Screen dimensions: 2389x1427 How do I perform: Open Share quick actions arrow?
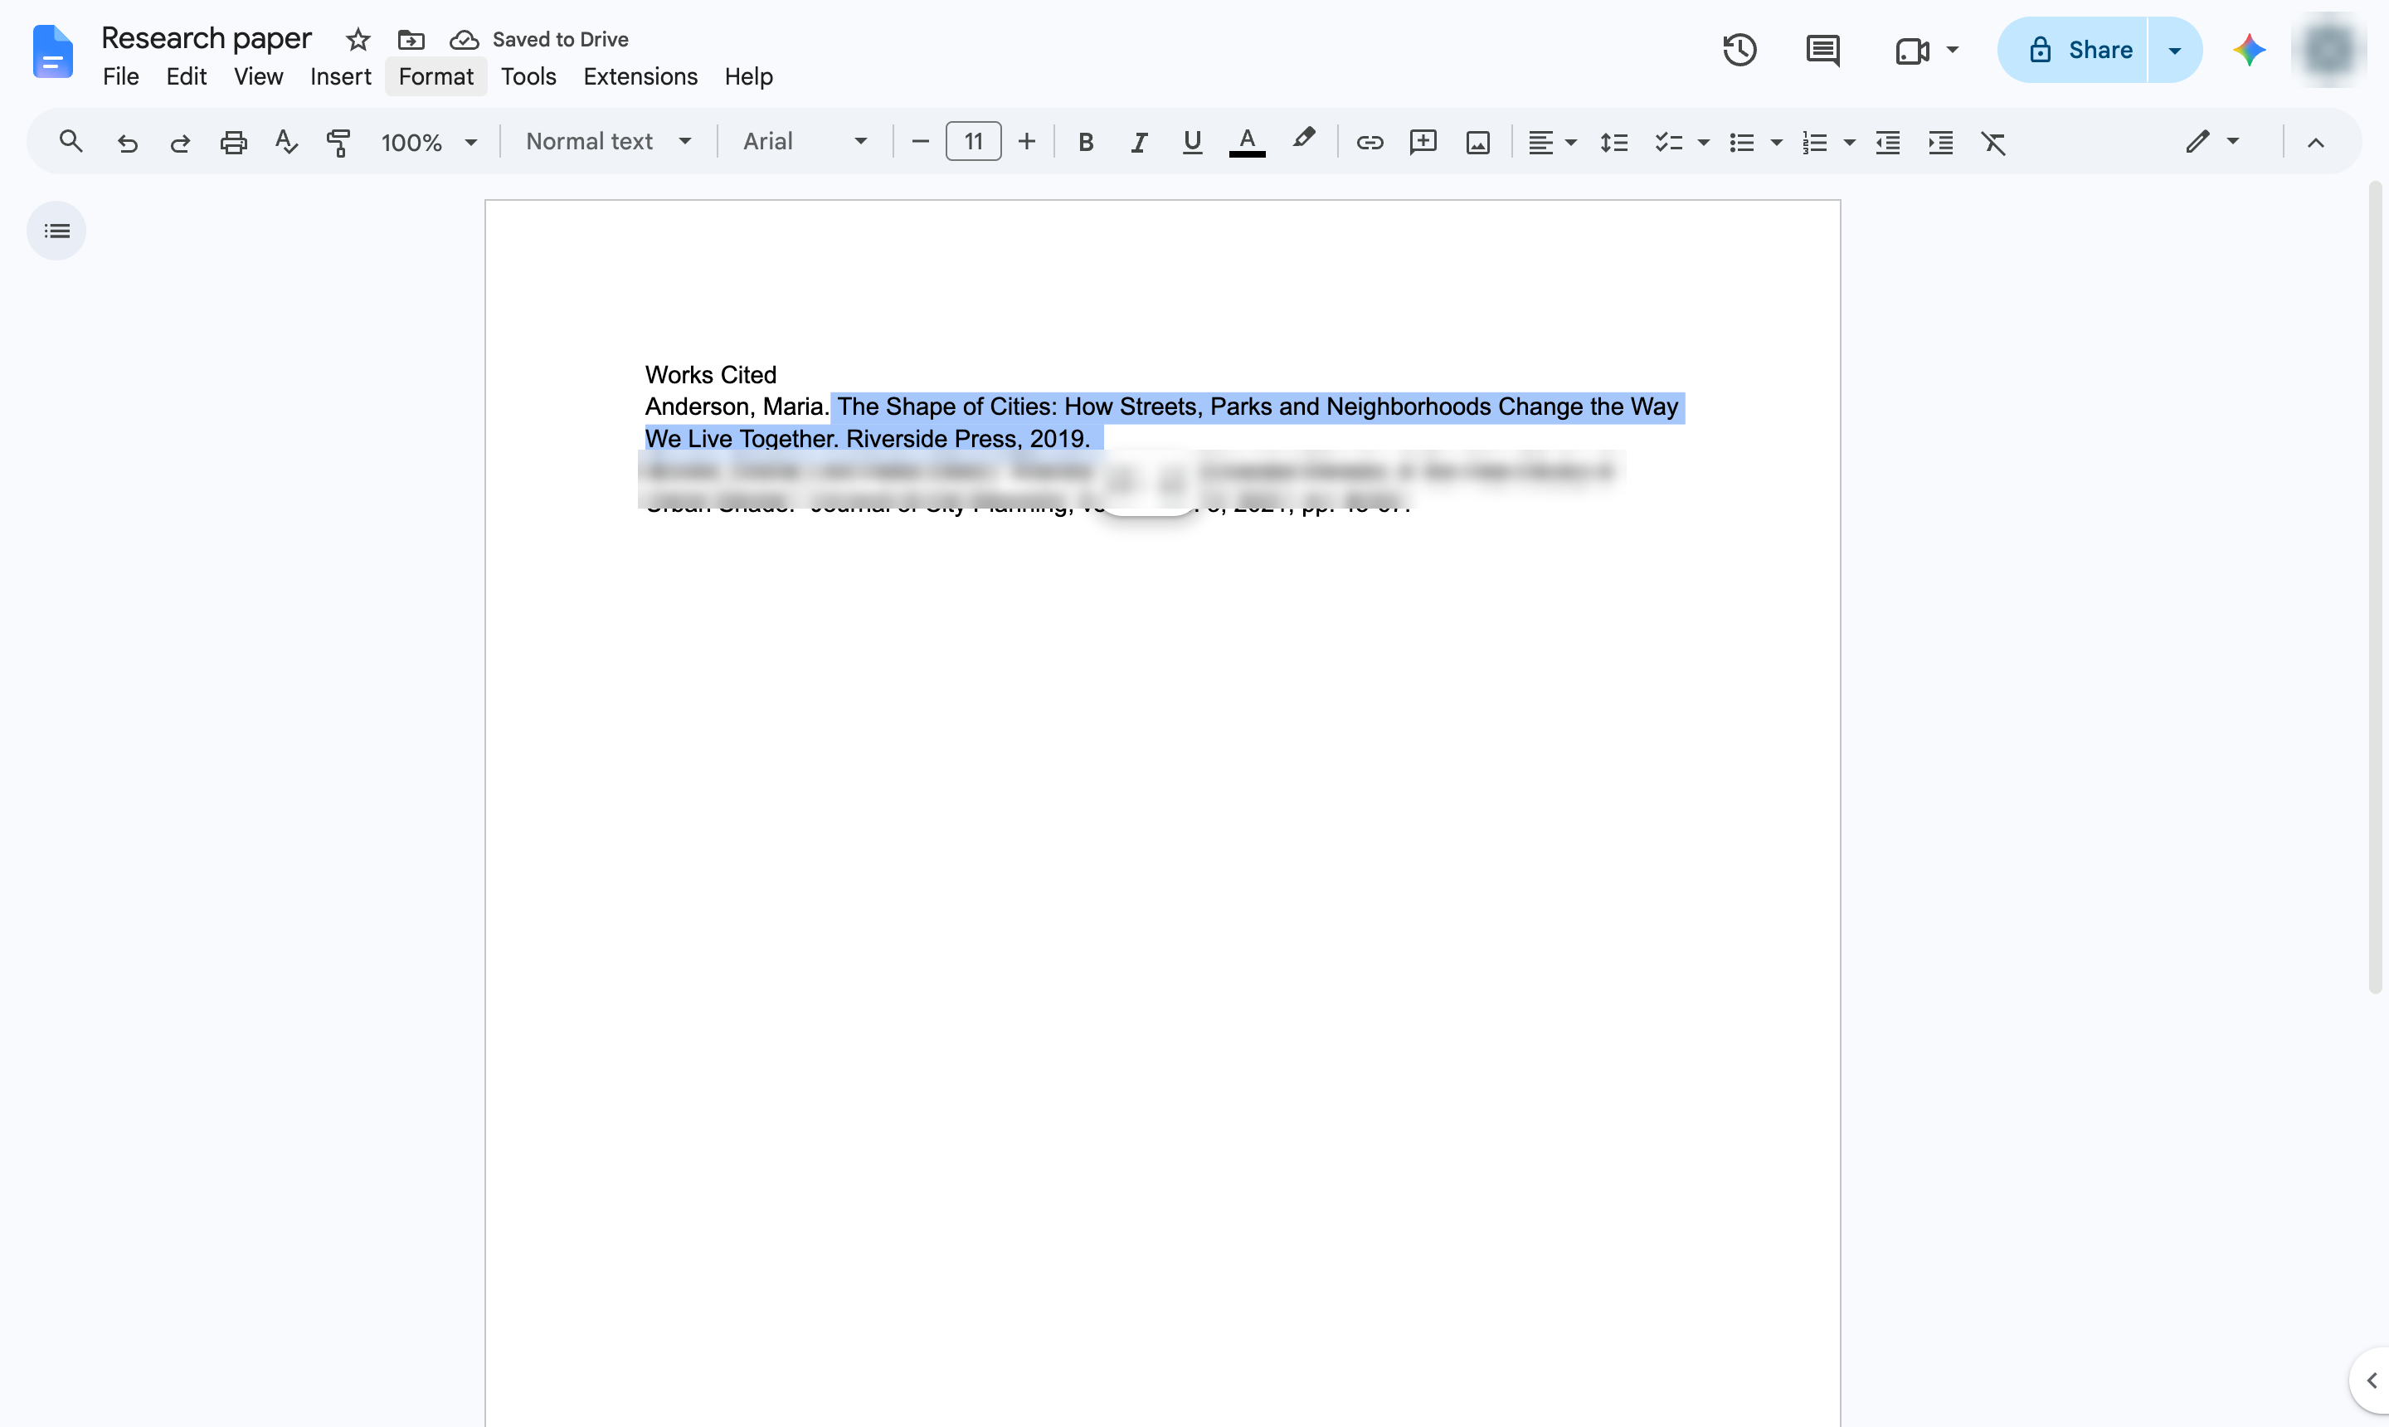coord(2175,50)
